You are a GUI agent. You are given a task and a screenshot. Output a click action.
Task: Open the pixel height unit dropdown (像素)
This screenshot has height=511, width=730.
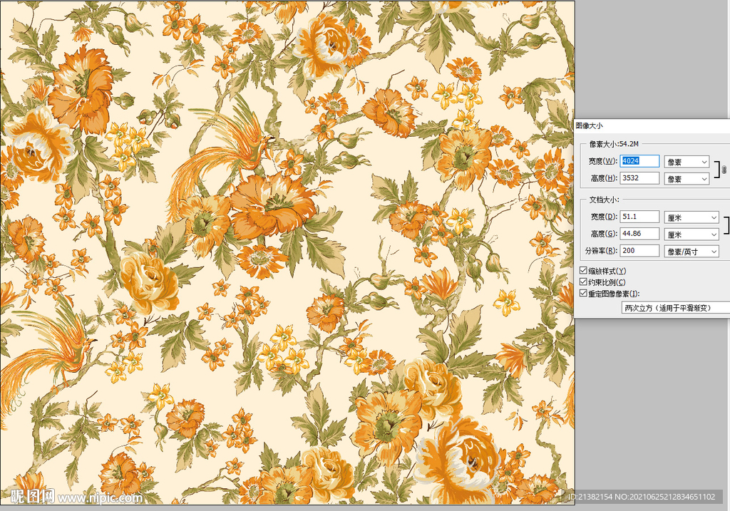point(687,179)
